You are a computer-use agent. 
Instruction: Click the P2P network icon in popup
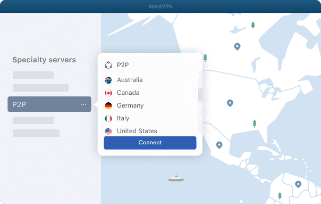tap(108, 65)
